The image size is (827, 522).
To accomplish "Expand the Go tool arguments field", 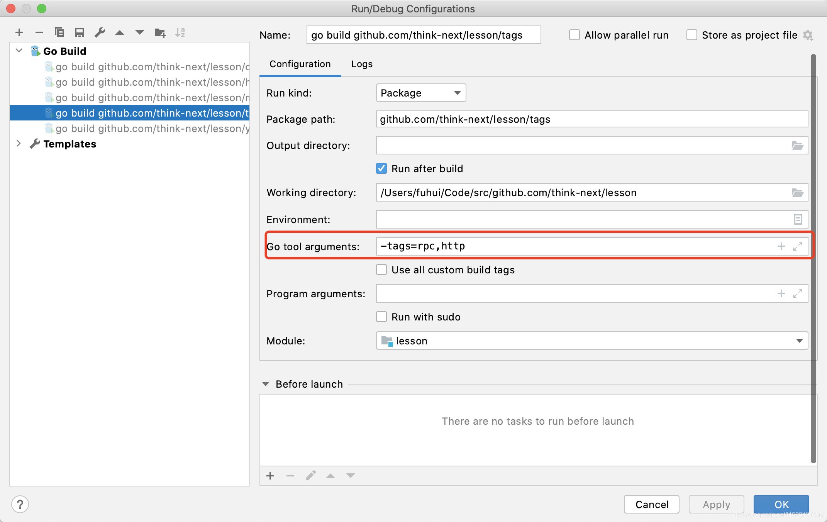I will tap(798, 246).
